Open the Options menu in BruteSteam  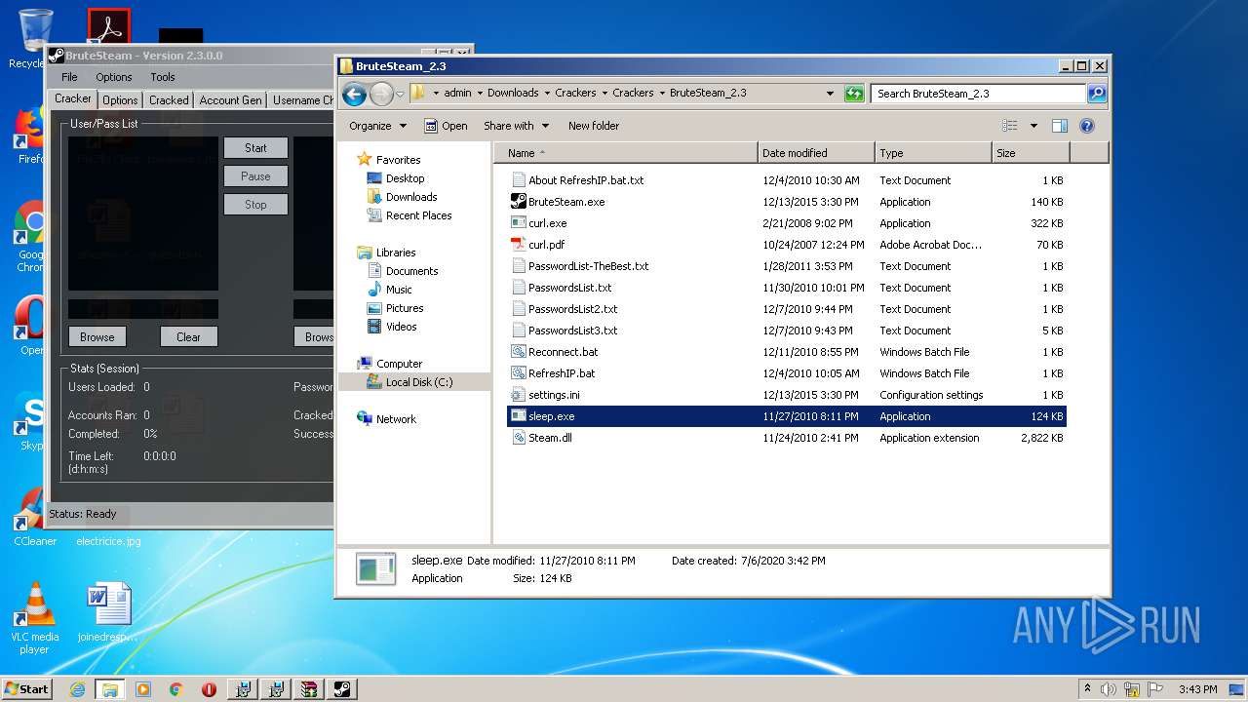pyautogui.click(x=113, y=77)
